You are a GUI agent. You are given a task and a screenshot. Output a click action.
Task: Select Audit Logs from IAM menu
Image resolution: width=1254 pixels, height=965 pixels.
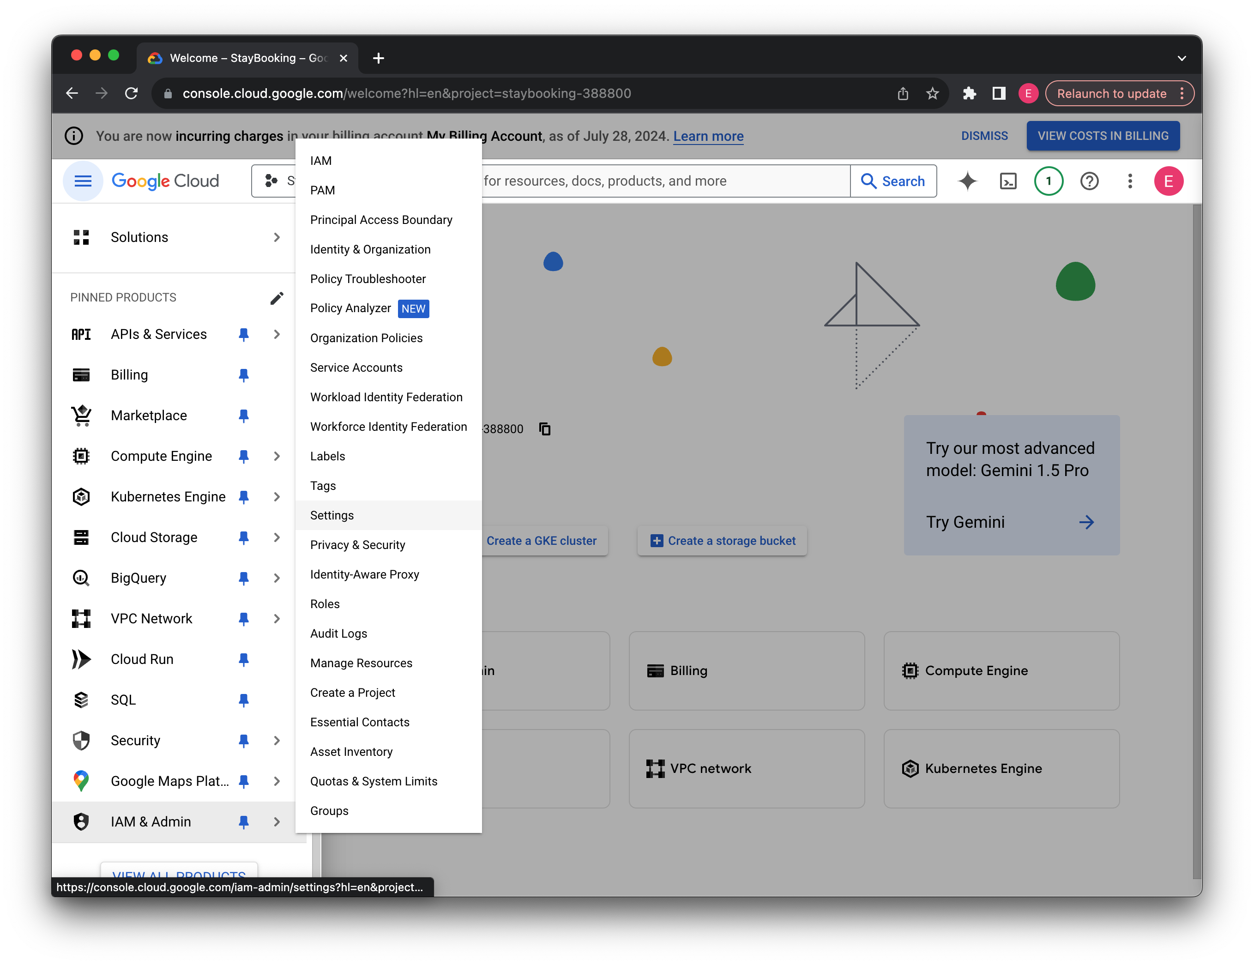338,633
